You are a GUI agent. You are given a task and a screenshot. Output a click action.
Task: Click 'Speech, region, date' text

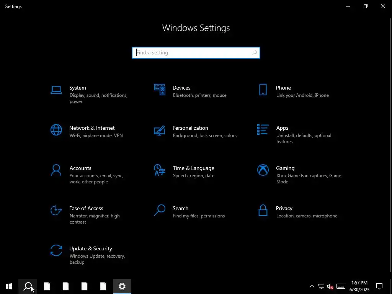point(193,176)
